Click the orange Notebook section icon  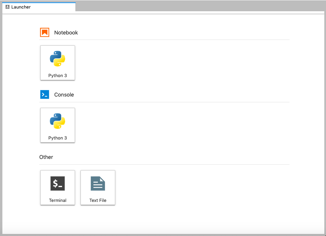click(x=45, y=32)
